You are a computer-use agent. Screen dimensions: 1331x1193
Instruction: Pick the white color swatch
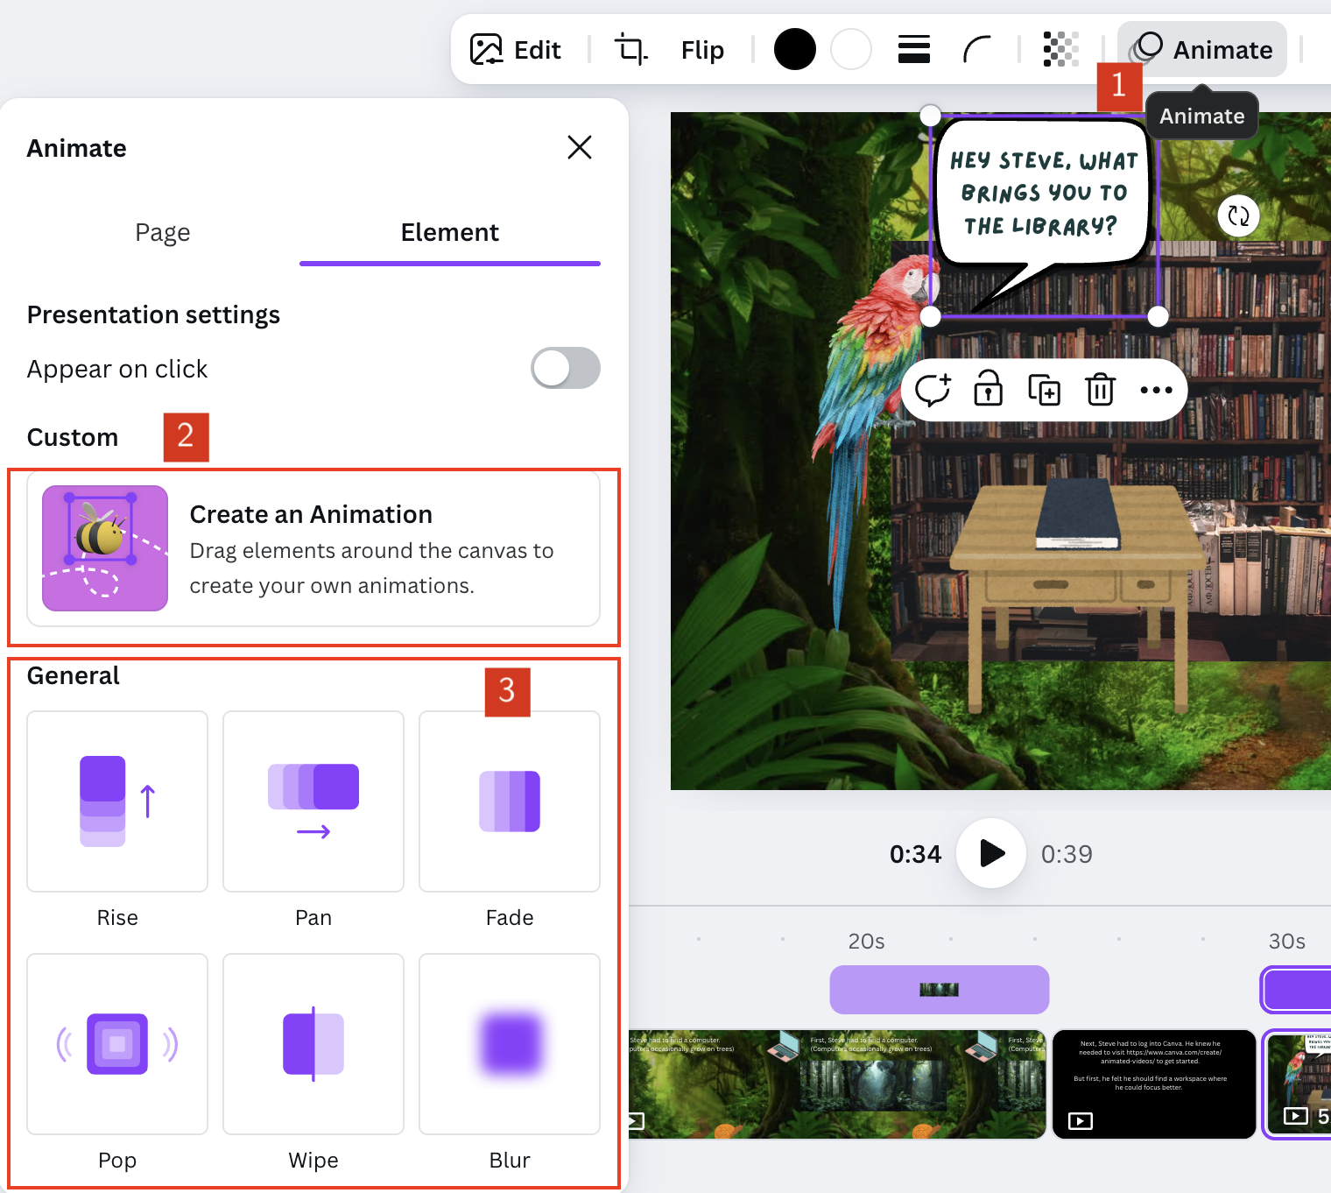point(850,49)
